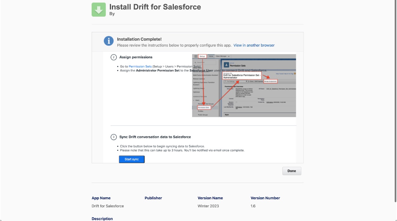Click the Description label

[102, 219]
